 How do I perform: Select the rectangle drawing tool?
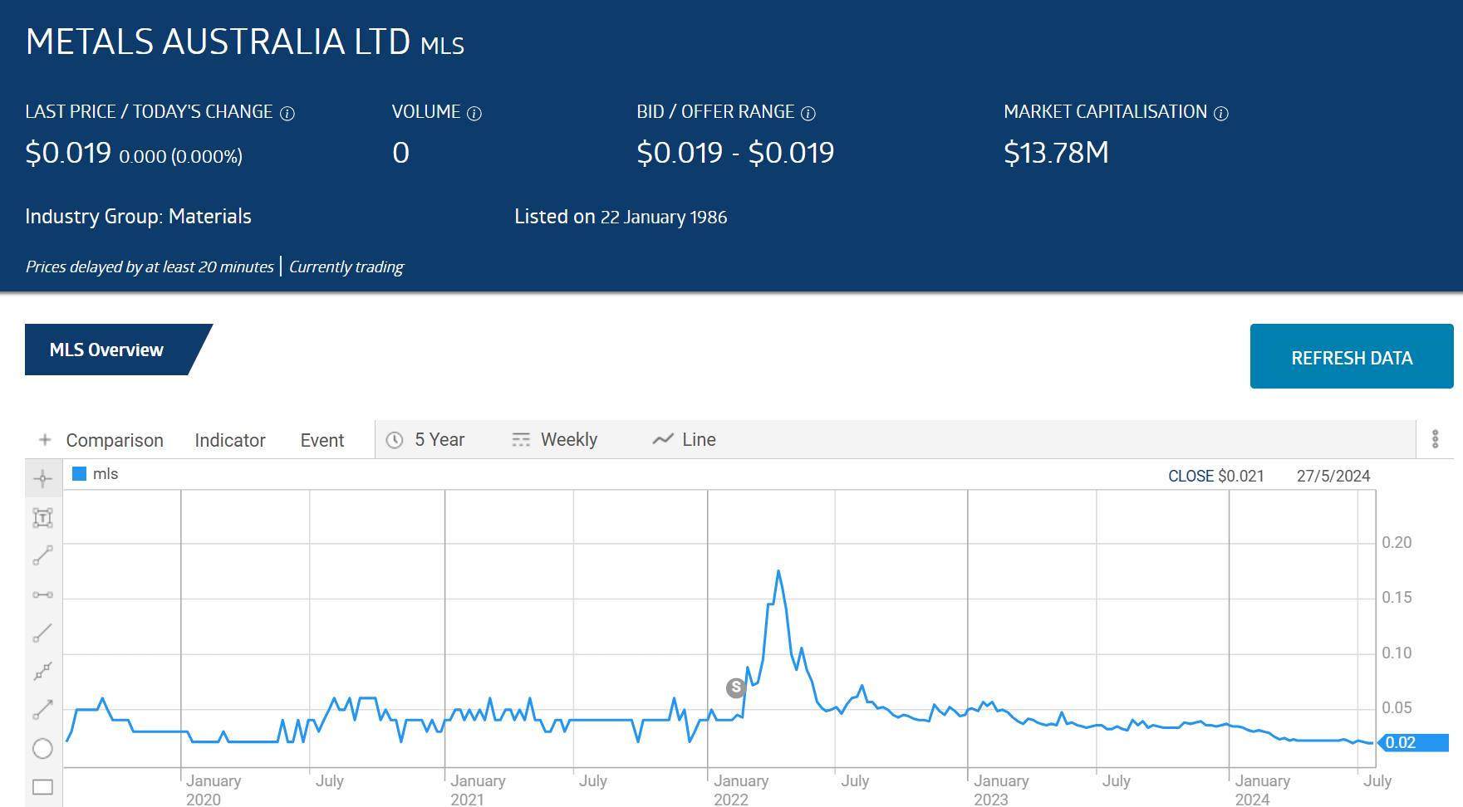[x=42, y=787]
